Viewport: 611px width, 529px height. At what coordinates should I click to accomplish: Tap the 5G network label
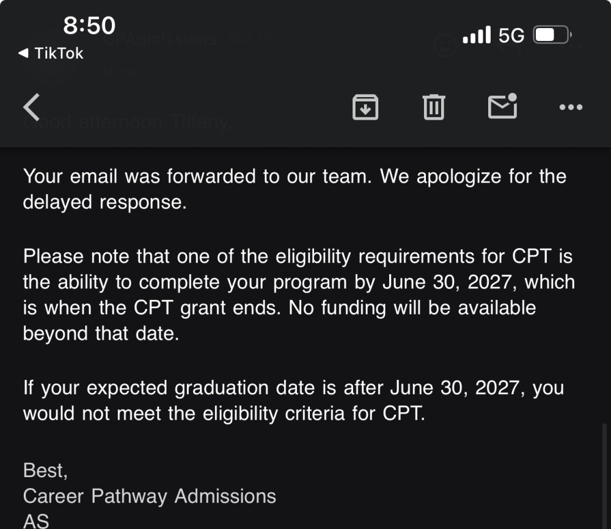(x=511, y=35)
